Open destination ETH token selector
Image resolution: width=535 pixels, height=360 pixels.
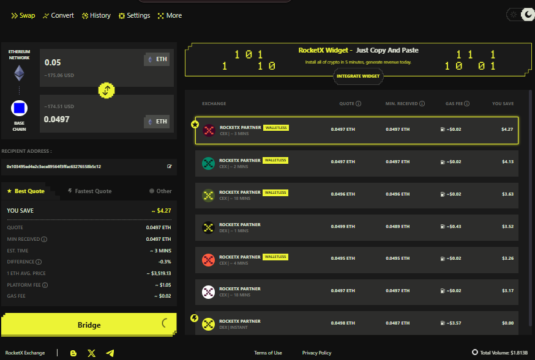pyautogui.click(x=157, y=121)
